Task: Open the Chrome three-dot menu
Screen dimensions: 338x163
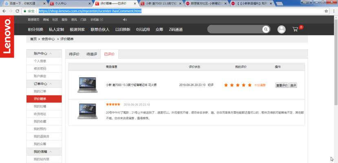Action: point(334,11)
